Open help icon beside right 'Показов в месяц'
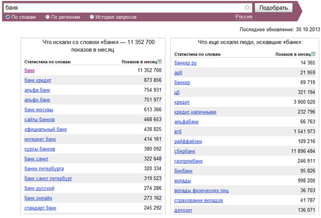Image resolution: width=321 pixels, height=218 pixels. click(313, 54)
